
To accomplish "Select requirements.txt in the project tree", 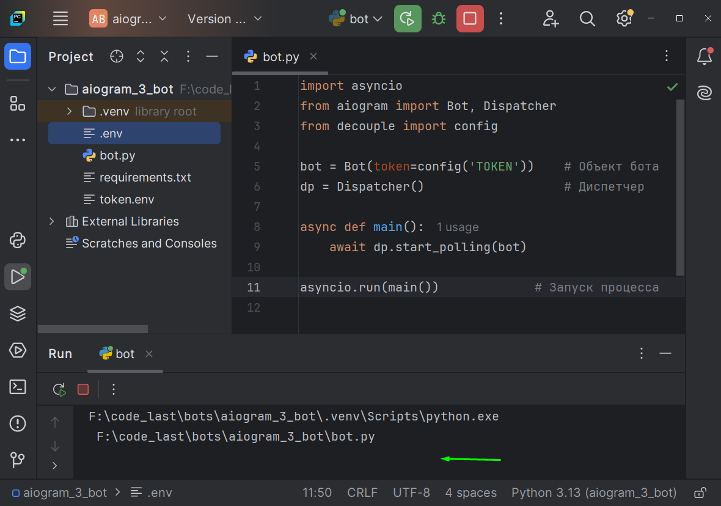I will (145, 177).
